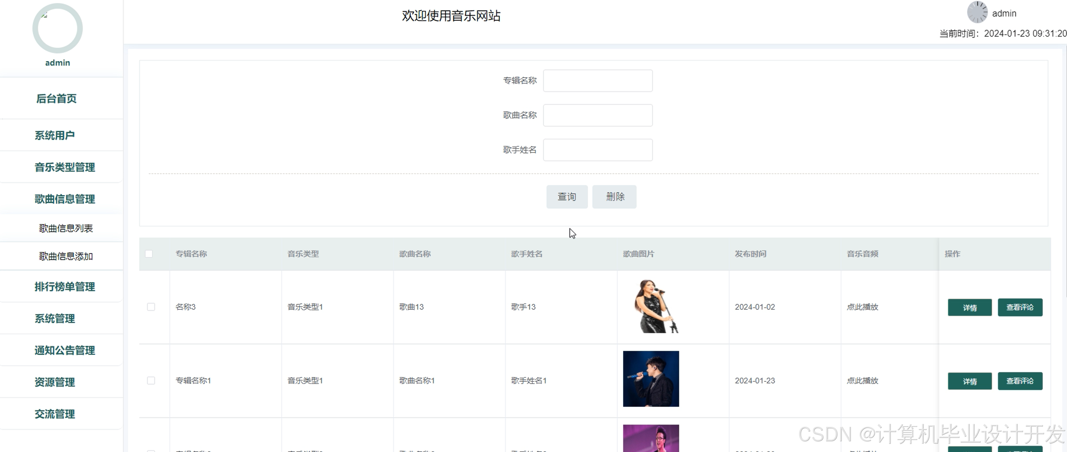Collapse the 歌曲信息管理 sidebar menu
Screen dimensions: 1067x452
click(x=65, y=199)
